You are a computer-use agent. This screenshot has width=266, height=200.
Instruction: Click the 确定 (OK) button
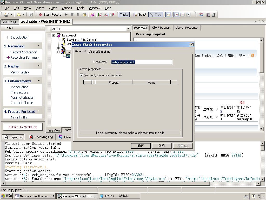(141, 146)
